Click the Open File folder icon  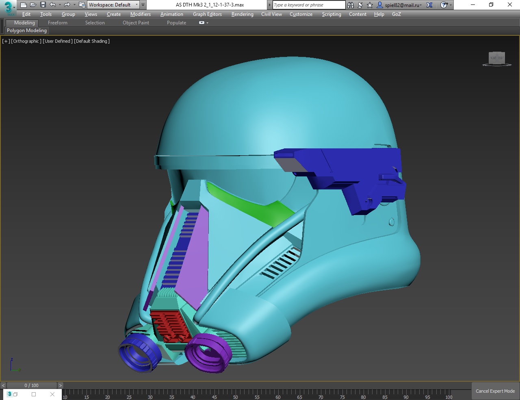(33, 5)
